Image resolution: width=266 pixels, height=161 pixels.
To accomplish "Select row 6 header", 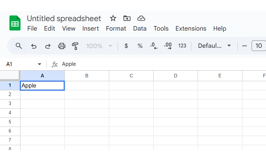I will click(x=10, y=131).
